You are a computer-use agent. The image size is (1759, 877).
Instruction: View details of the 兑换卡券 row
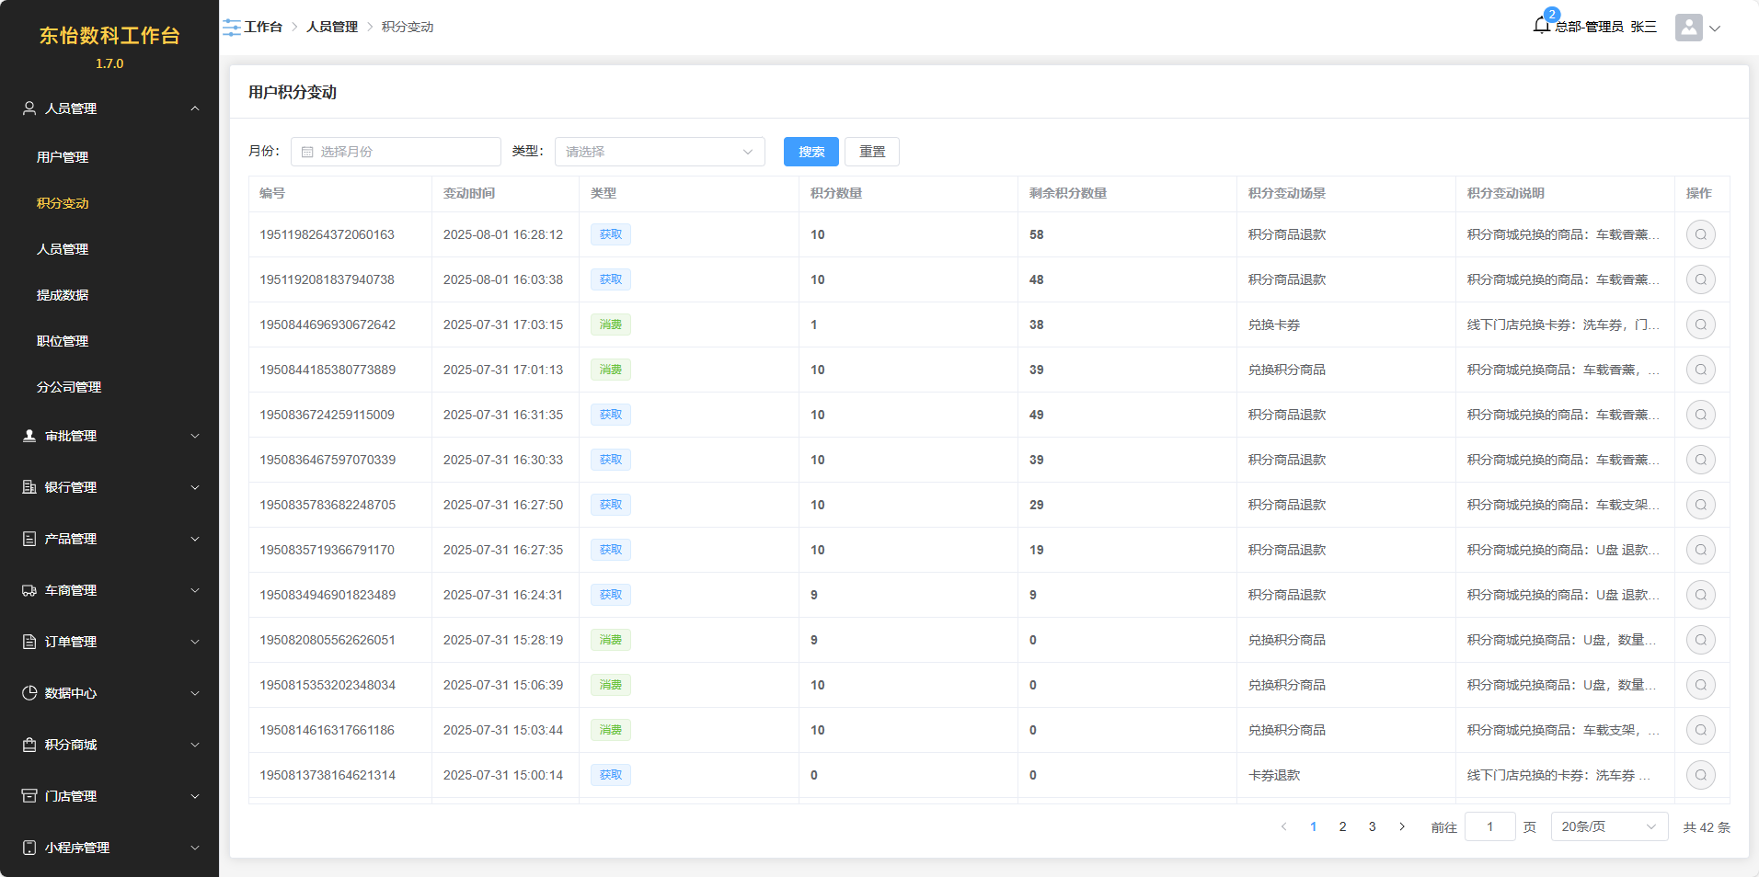[x=1700, y=325]
